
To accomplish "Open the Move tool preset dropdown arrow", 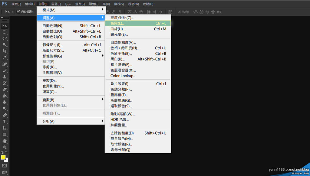I will (x=12, y=12).
